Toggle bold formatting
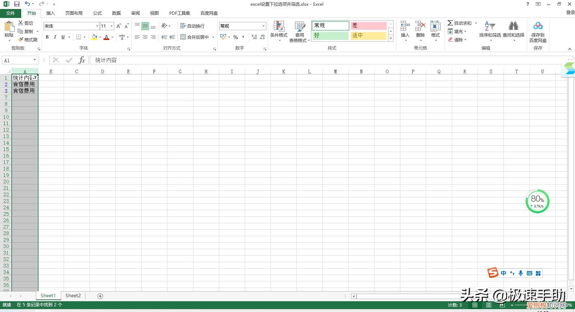The image size is (575, 312). click(47, 37)
